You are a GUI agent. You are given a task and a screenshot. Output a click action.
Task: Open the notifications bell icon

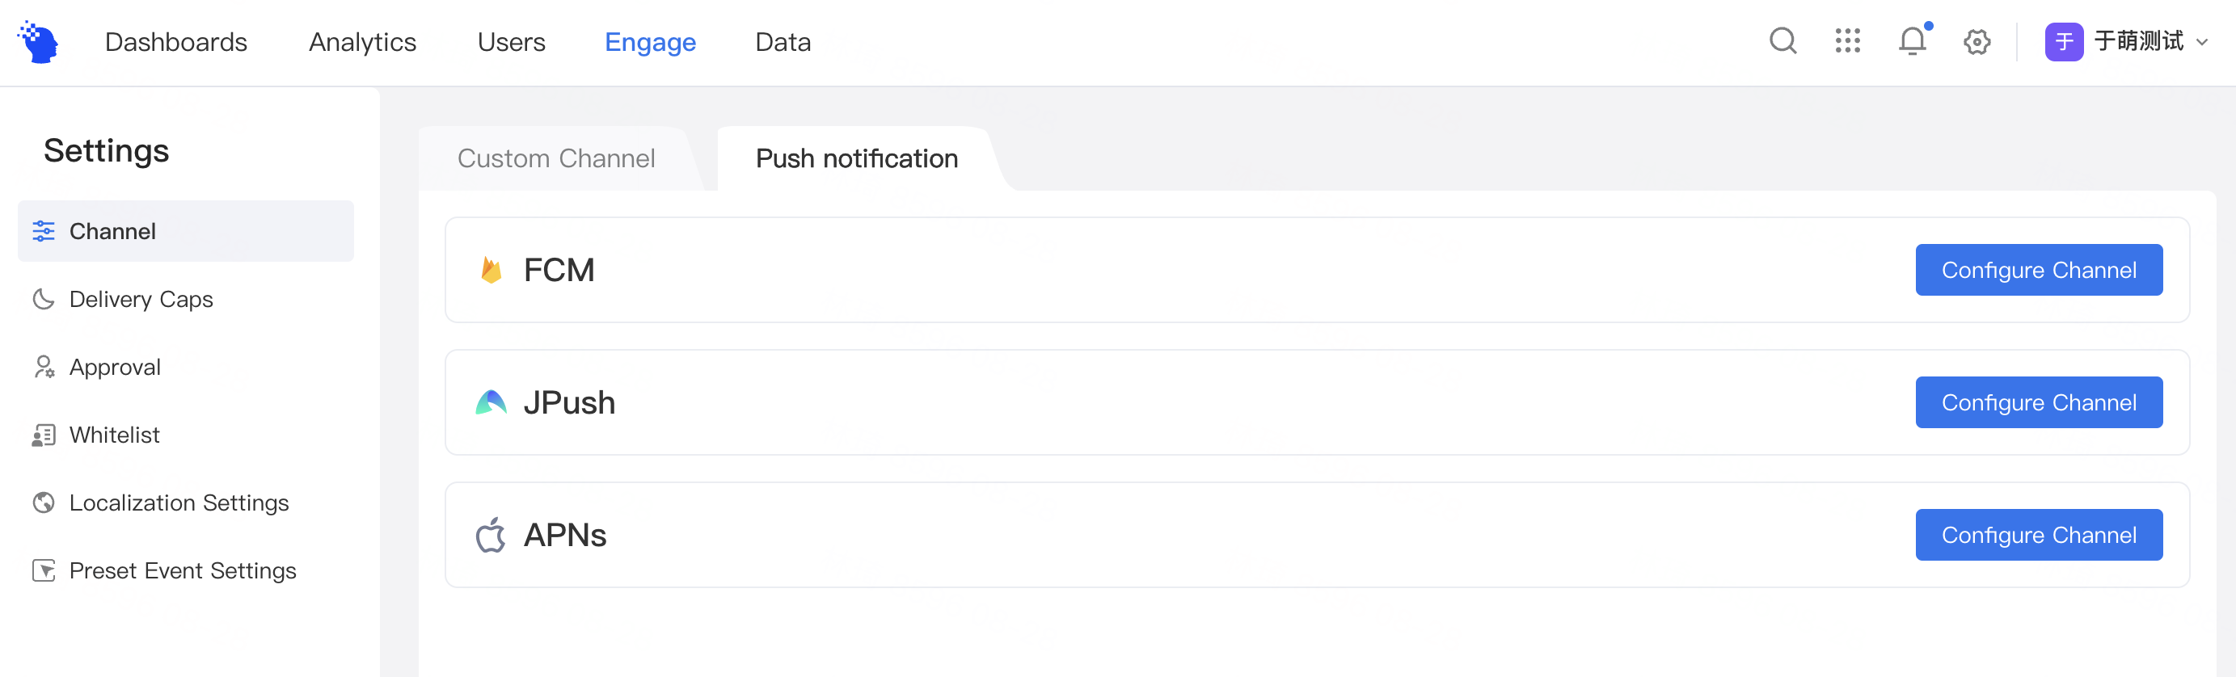click(x=1912, y=40)
